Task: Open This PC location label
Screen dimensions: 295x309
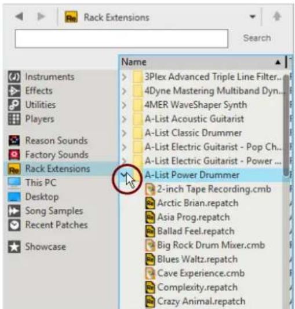Action: [x=41, y=183]
